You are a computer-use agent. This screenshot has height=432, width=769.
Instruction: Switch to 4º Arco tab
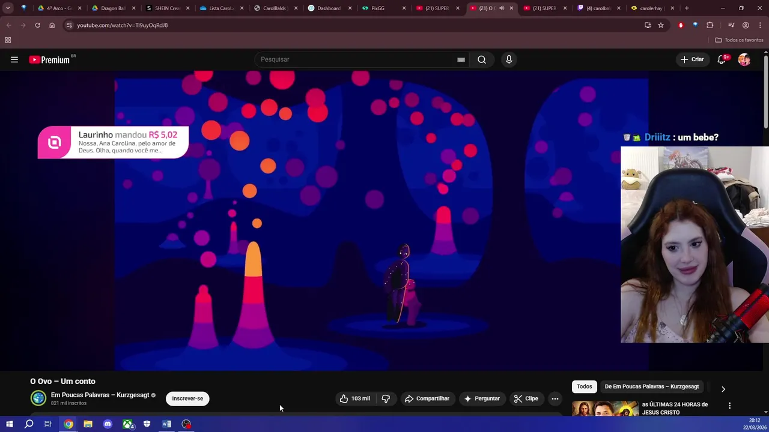click(x=58, y=8)
